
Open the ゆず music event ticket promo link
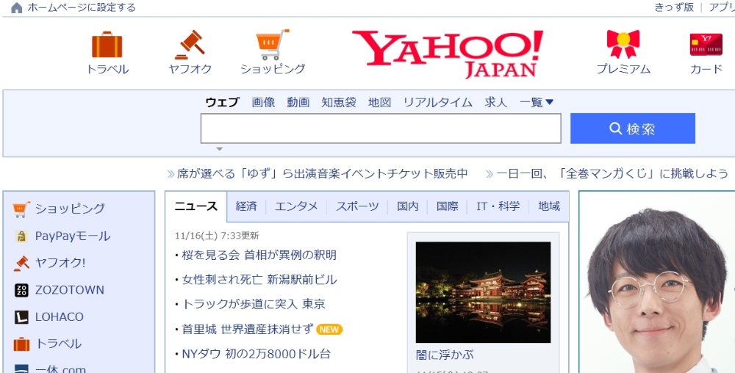323,174
